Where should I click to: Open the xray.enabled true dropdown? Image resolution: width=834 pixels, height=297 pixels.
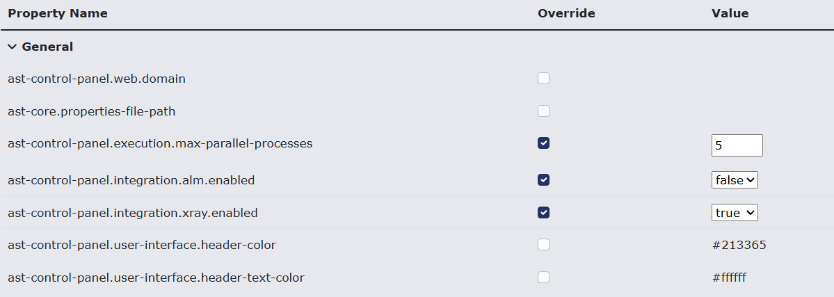(735, 212)
